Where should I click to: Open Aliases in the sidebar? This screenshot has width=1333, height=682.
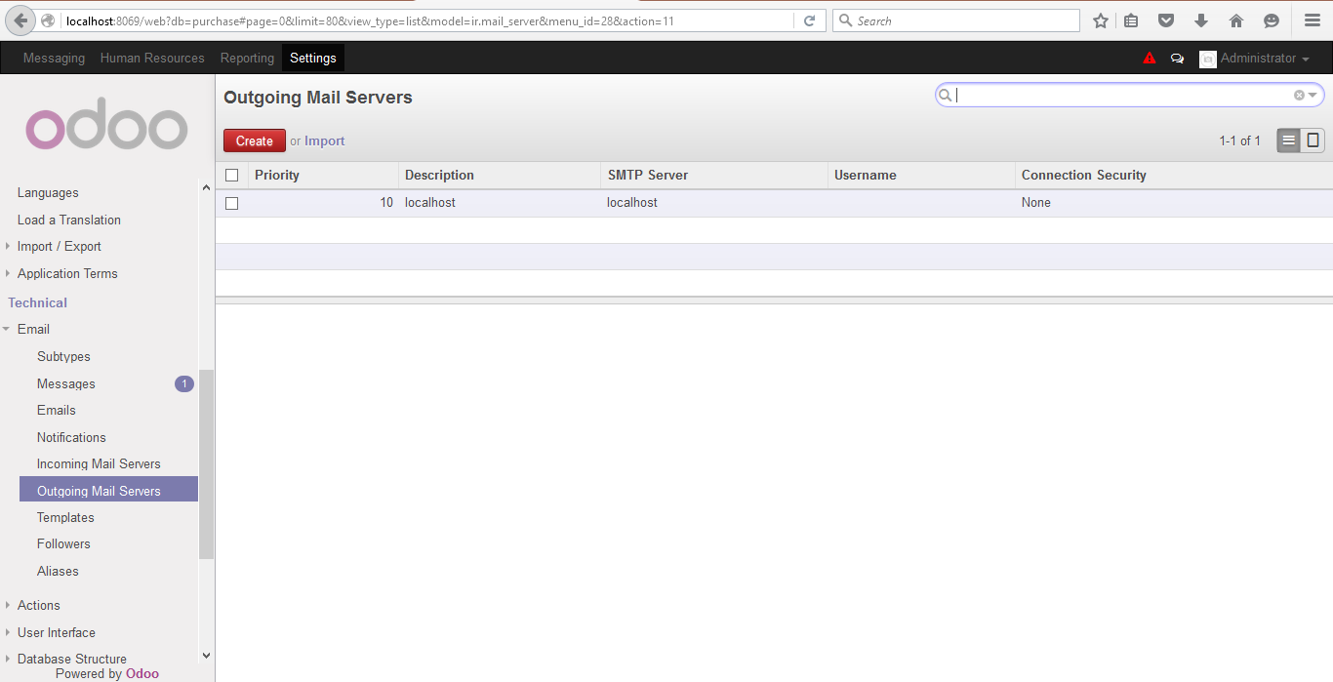tap(58, 572)
